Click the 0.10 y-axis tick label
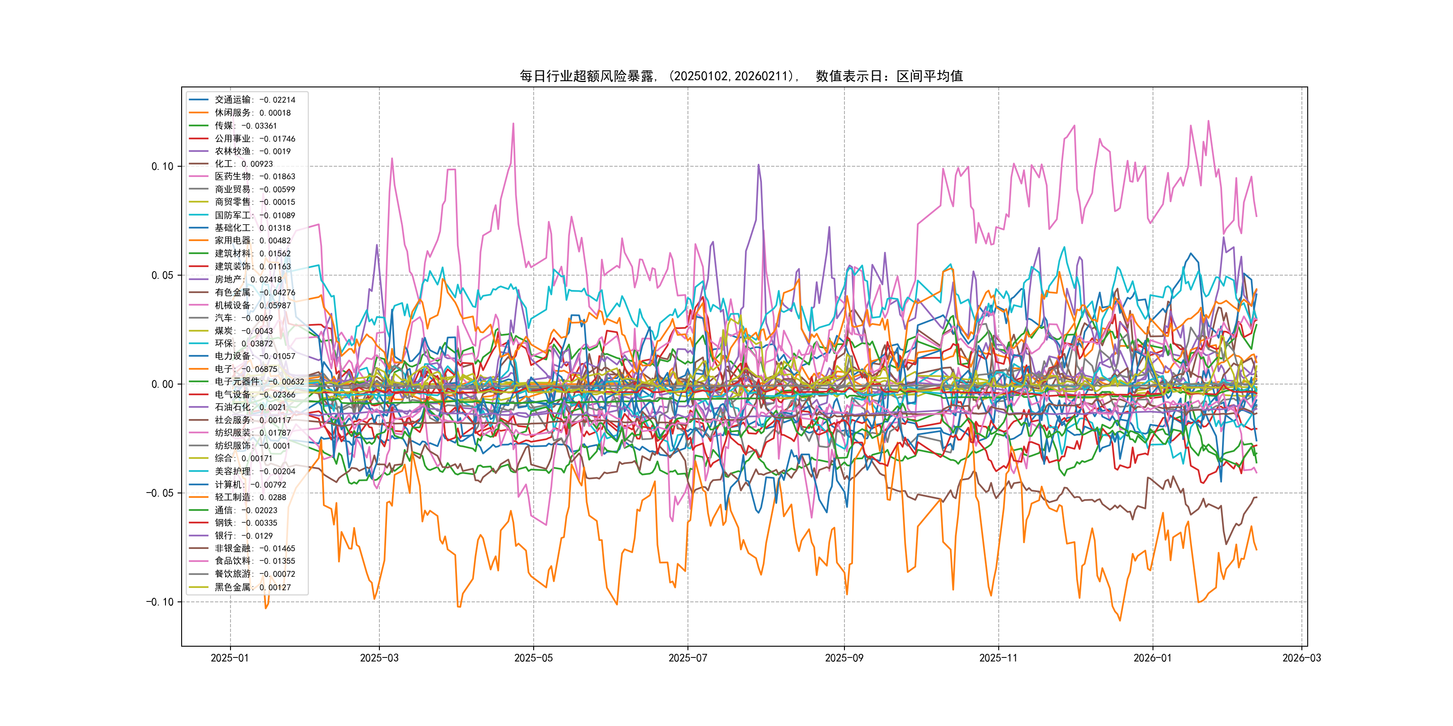The height and width of the screenshot is (726, 1453). 162,166
